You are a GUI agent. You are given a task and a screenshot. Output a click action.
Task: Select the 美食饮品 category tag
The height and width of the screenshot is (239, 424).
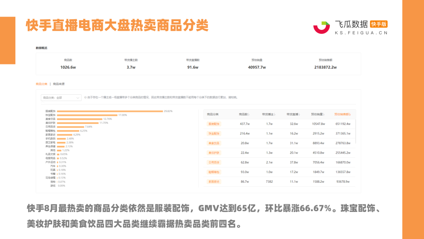click(214, 143)
